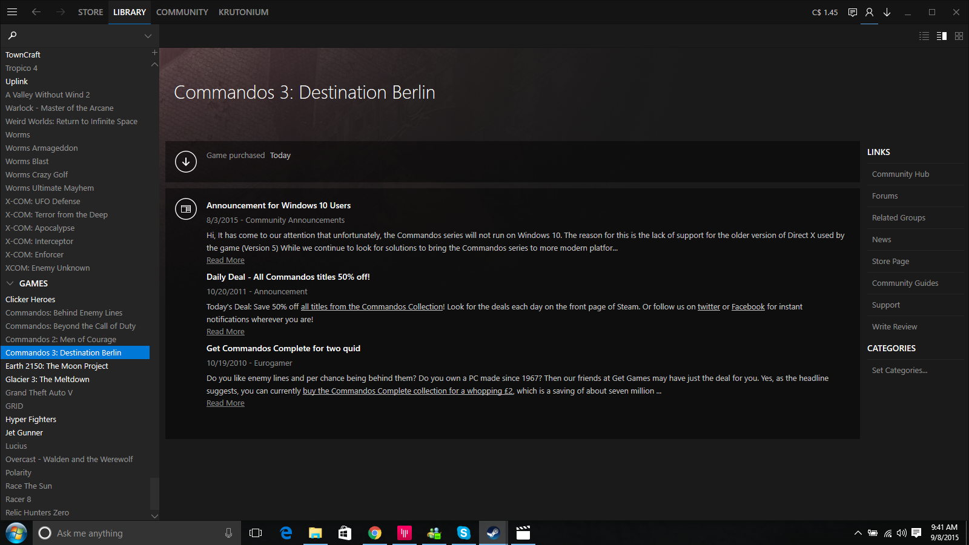Open the Action Center notification icon

(916, 533)
